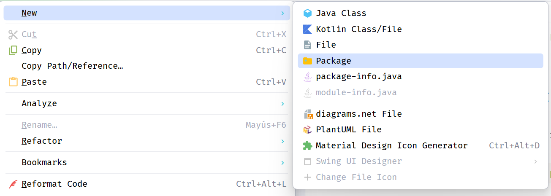Viewport: 551px width, 196px height.
Task: Open the Bookmarks submenu arrow
Action: pos(282,162)
